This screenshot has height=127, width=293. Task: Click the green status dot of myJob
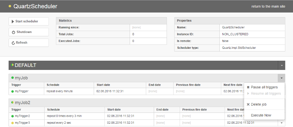pos(13,78)
